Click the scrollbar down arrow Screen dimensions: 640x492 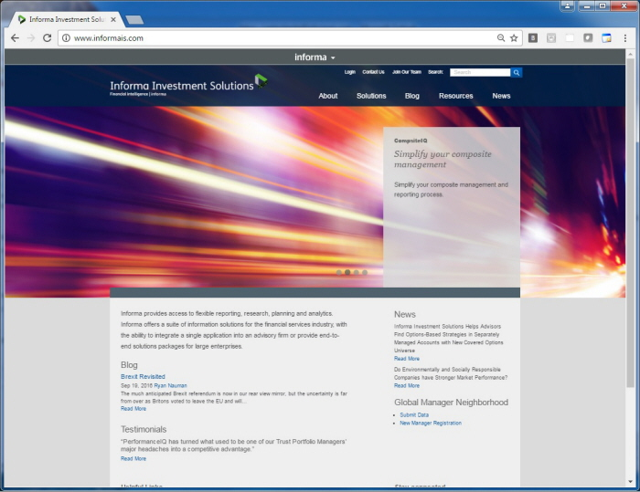pos(630,482)
